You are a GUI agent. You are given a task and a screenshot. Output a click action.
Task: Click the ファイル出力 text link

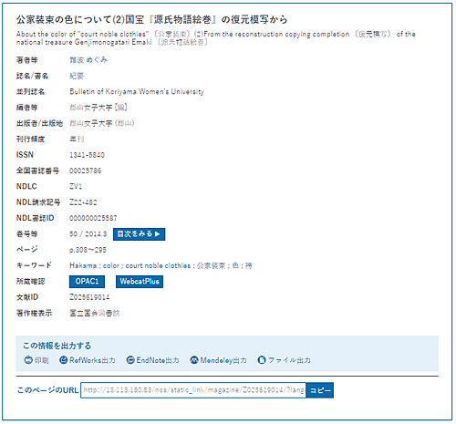click(x=289, y=360)
